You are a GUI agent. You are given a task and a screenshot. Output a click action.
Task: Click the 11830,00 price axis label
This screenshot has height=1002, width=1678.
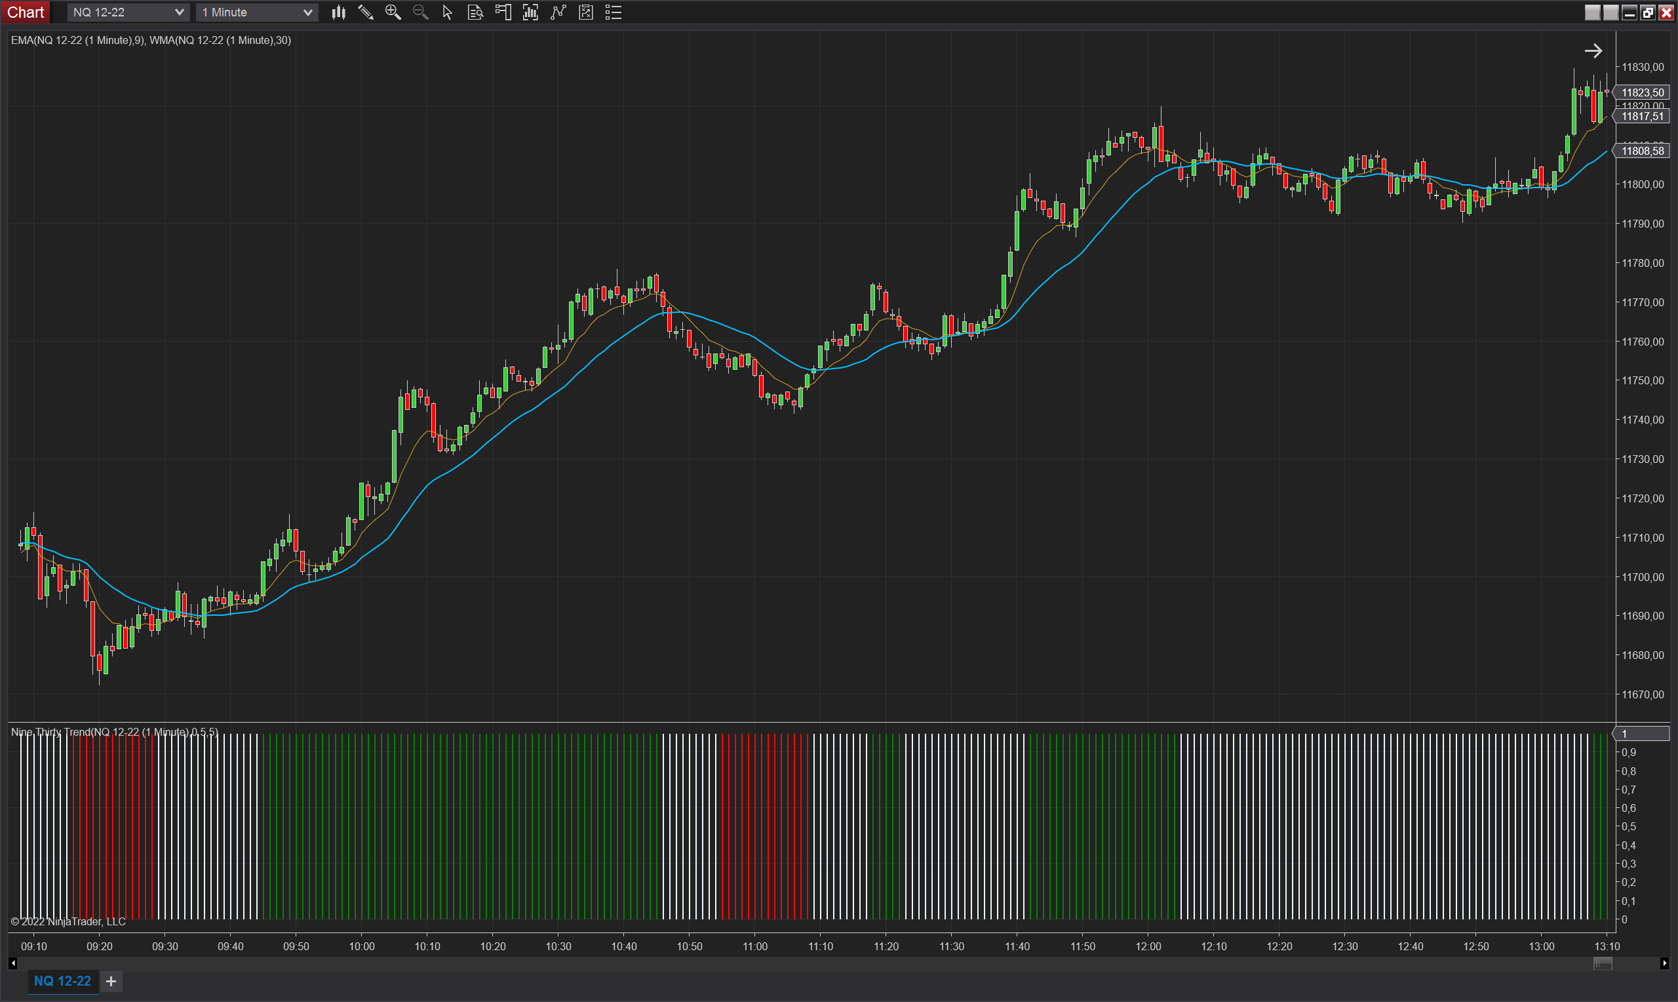pos(1642,67)
